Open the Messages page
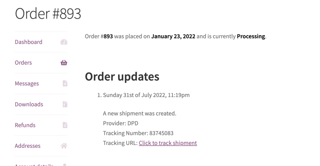The image size is (320, 166). (27, 83)
